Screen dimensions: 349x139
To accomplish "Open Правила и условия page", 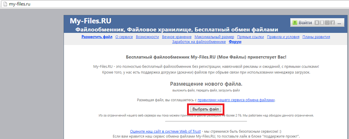I will coord(283,37).
